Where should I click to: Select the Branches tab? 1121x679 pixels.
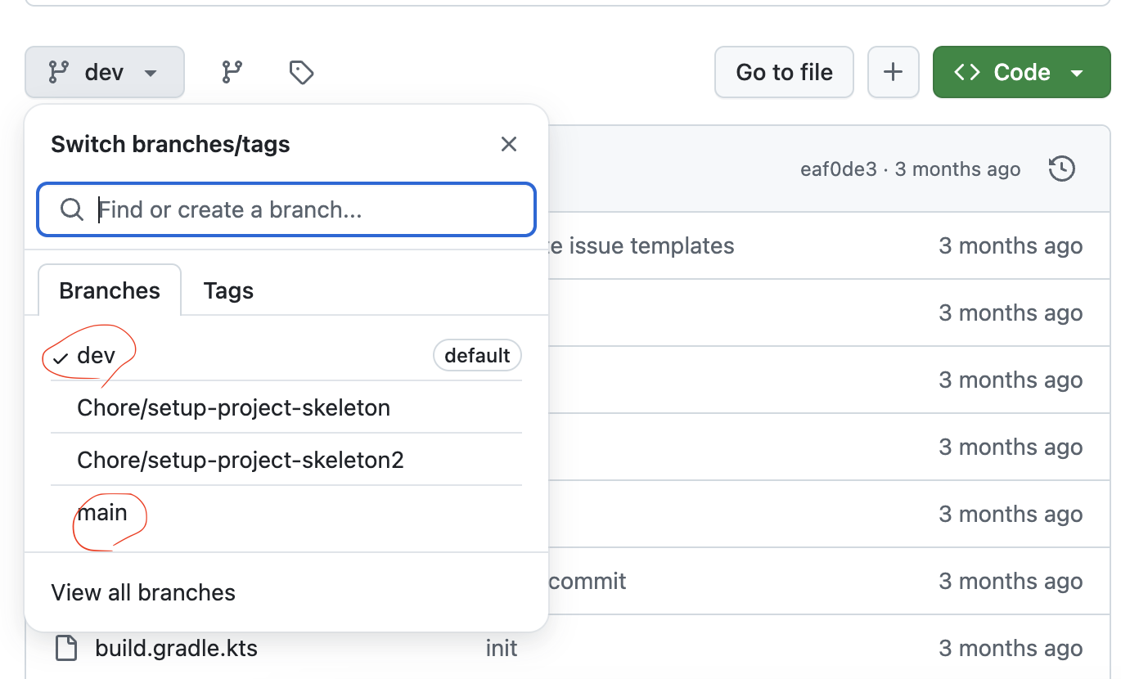coord(110,291)
